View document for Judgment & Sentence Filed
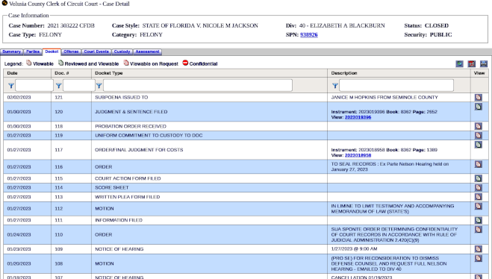 pyautogui.click(x=479, y=107)
